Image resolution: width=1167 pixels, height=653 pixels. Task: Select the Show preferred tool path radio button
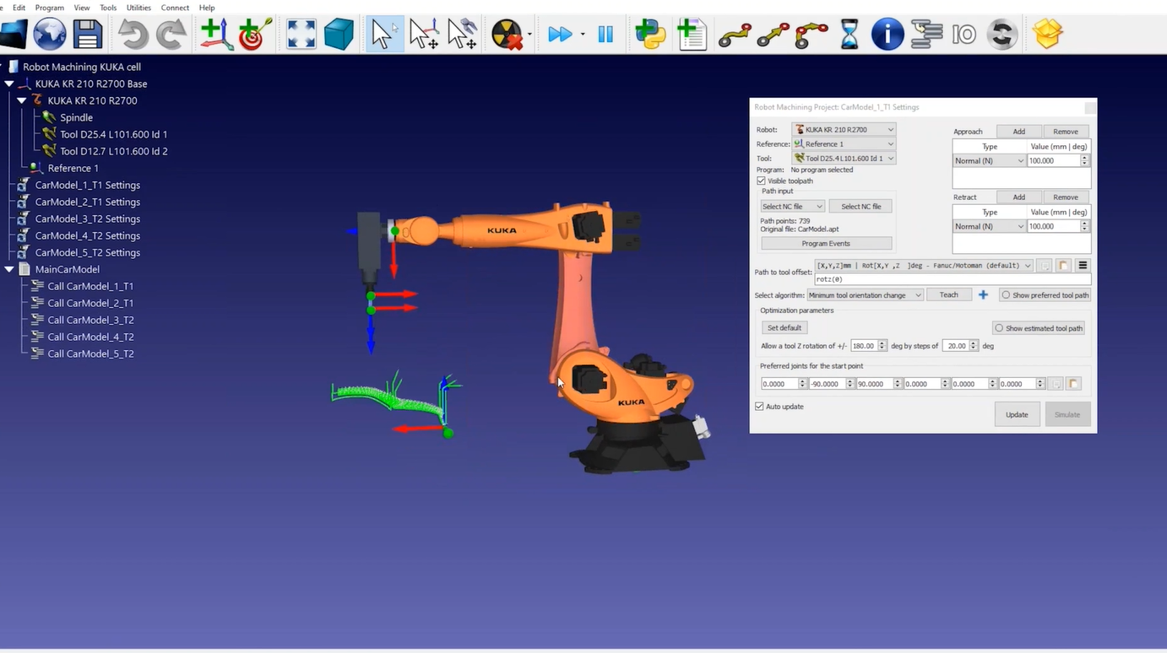(1005, 294)
